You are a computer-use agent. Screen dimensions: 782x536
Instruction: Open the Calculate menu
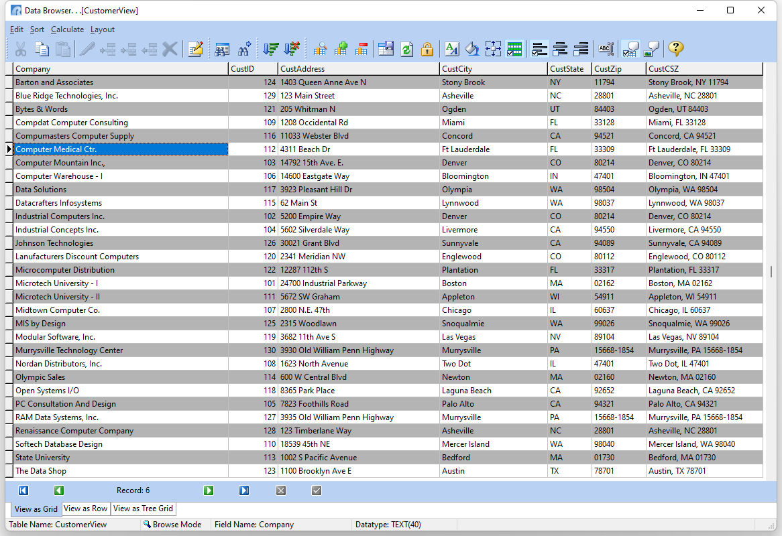tap(67, 29)
